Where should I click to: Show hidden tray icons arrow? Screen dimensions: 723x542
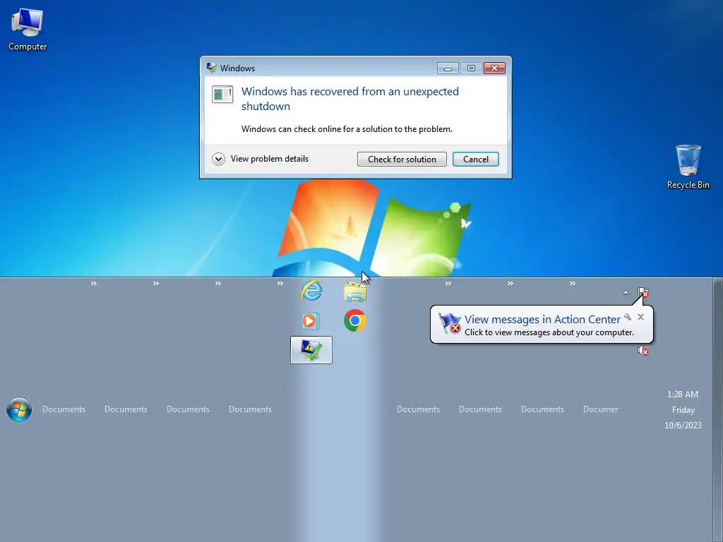[626, 292]
